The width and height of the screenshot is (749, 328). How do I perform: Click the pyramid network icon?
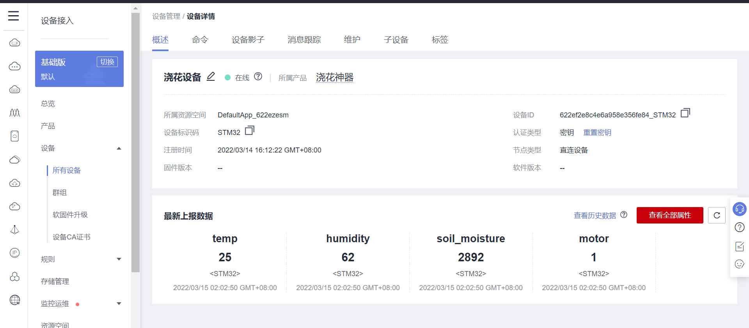[x=15, y=230]
